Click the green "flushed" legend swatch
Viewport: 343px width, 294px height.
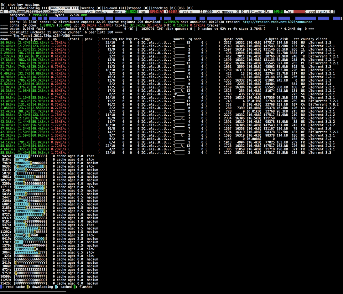click(75, 287)
